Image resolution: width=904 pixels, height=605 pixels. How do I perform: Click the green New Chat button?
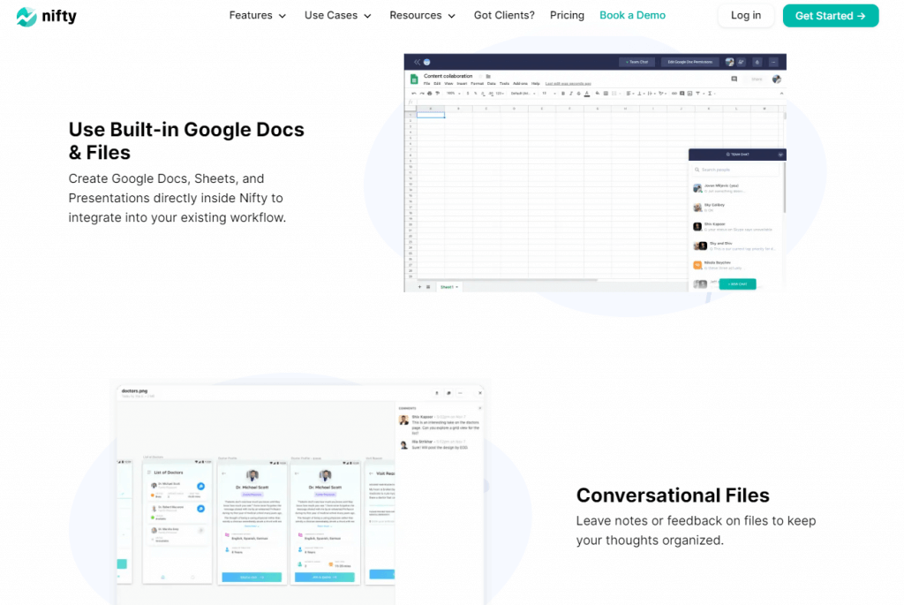pyautogui.click(x=737, y=284)
